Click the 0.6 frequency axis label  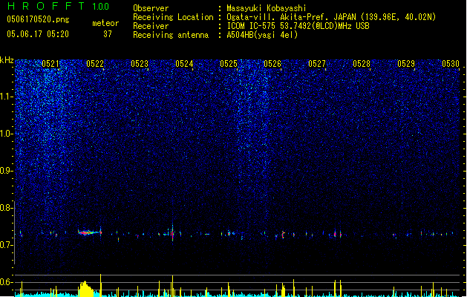coord(6,282)
